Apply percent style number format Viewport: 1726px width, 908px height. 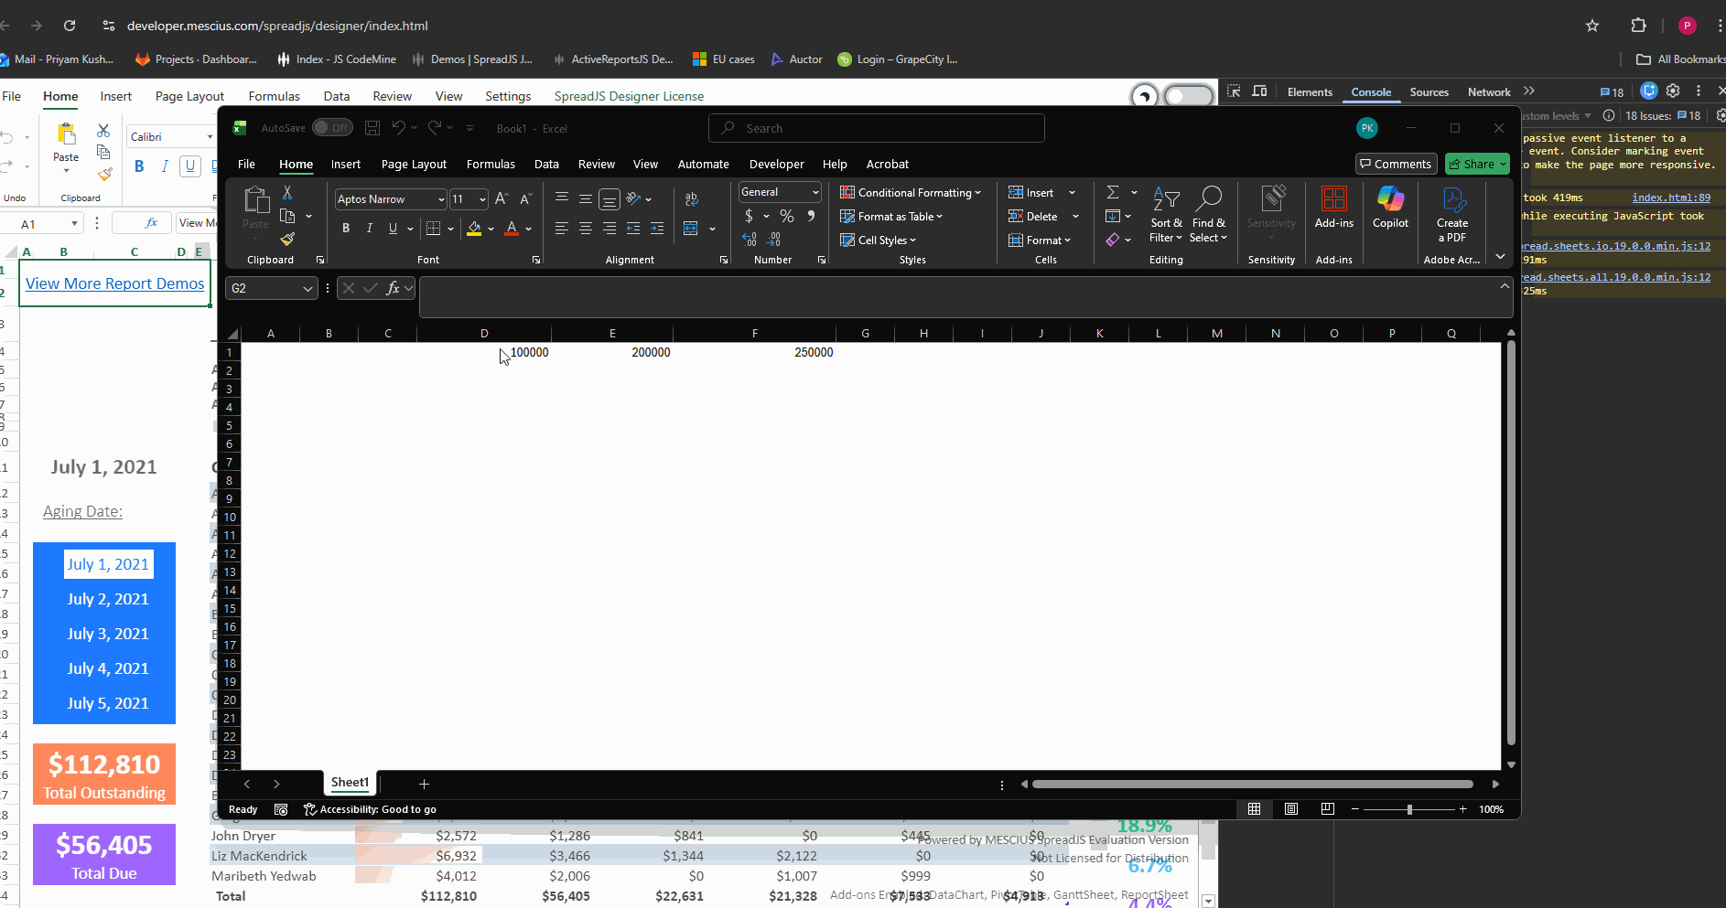point(786,217)
